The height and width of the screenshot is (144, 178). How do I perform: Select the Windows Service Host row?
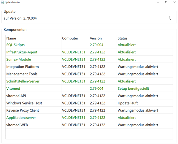[89, 103]
